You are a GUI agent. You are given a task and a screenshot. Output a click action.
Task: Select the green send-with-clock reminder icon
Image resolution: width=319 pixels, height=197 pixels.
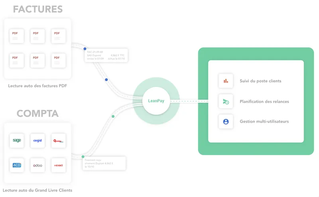tap(226, 101)
